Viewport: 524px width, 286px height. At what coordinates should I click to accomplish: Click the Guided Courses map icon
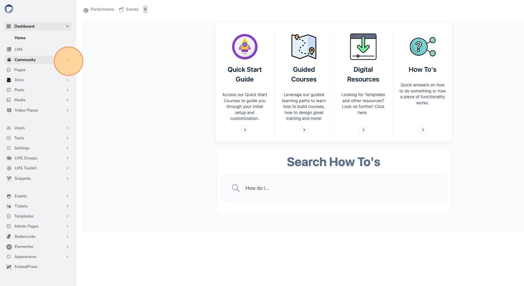tap(304, 47)
